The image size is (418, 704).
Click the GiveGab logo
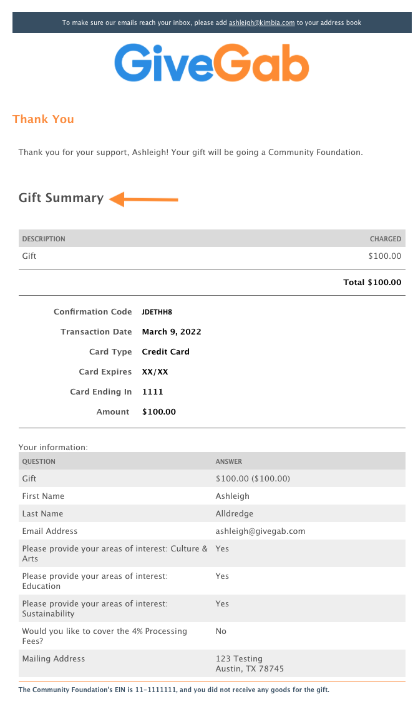point(211,63)
